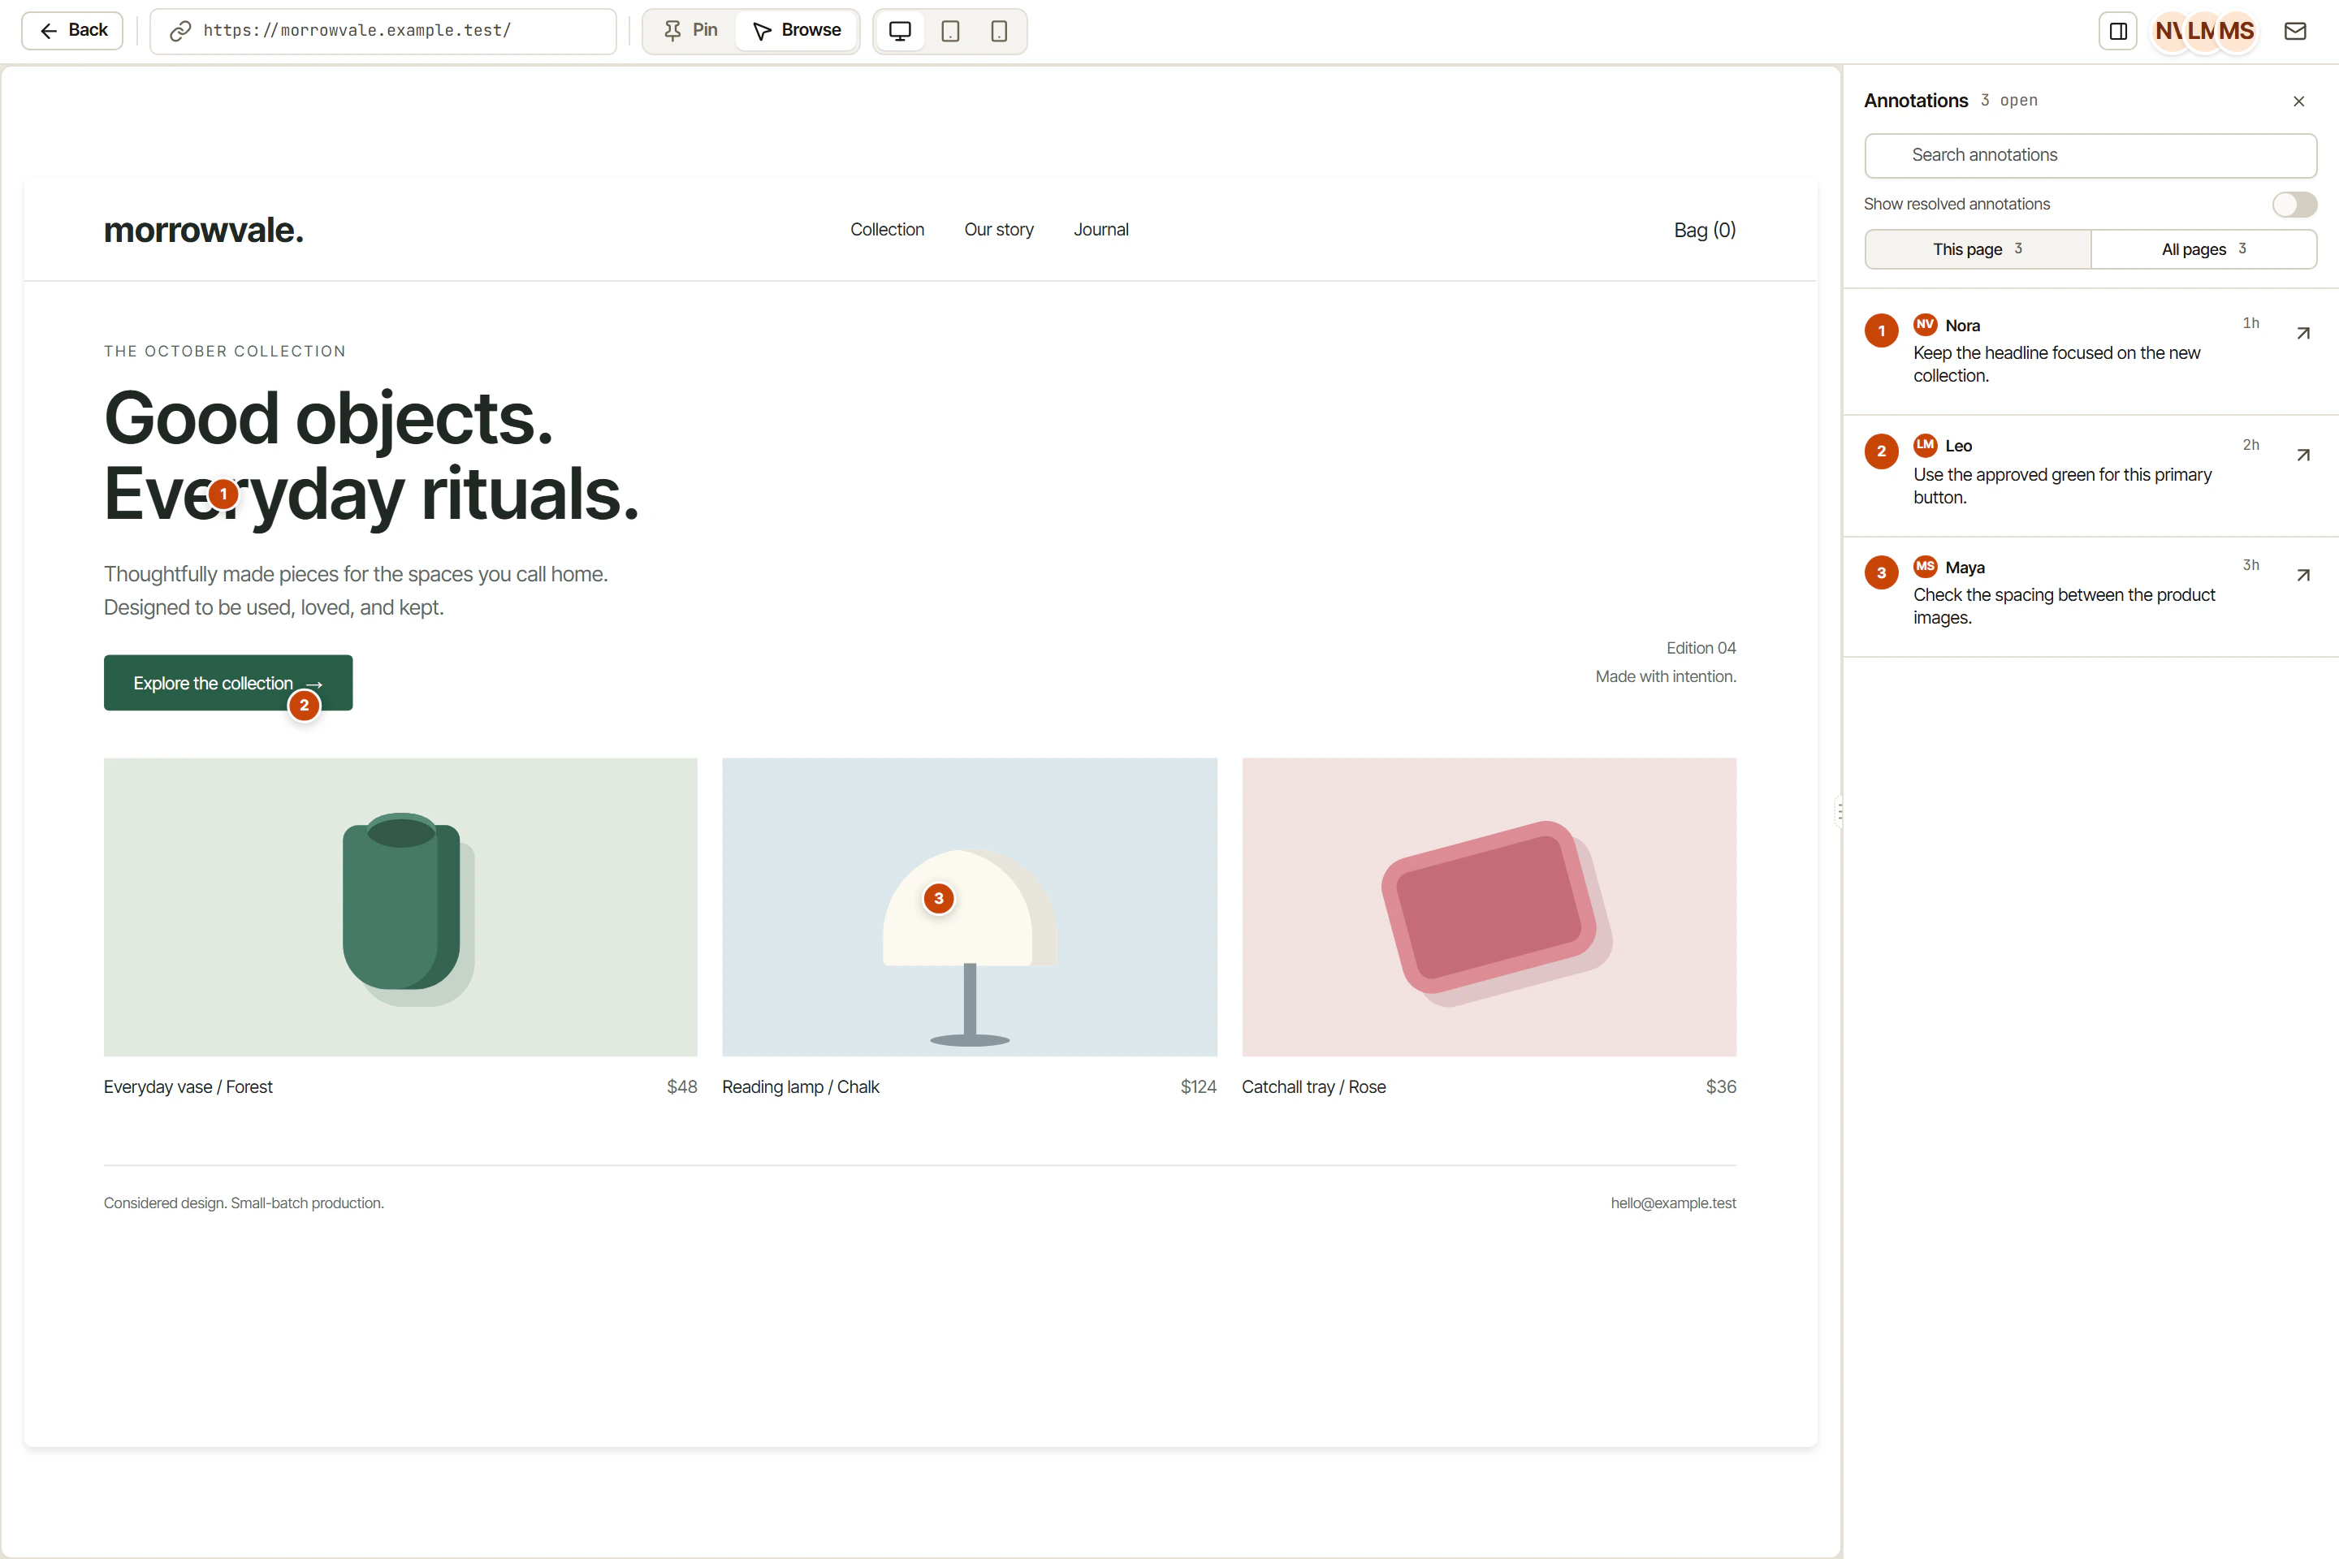This screenshot has width=2339, height=1559.
Task: Open the mail envelope icon
Action: point(2295,31)
